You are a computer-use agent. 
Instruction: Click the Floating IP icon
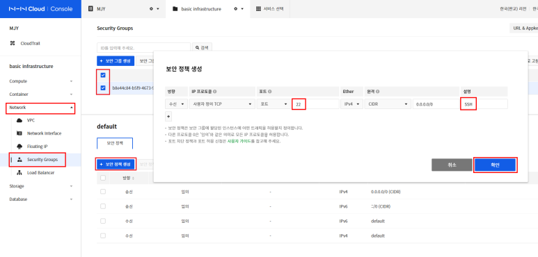19,147
